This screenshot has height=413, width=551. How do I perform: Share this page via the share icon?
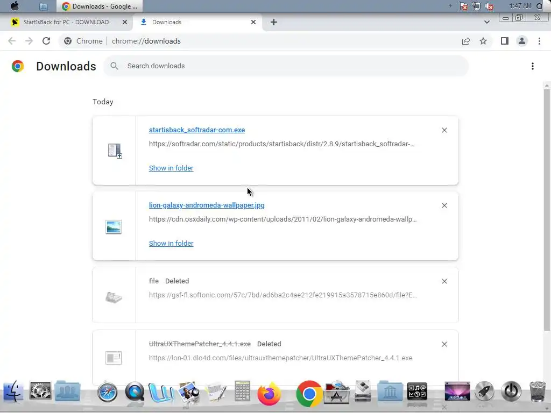tap(466, 41)
